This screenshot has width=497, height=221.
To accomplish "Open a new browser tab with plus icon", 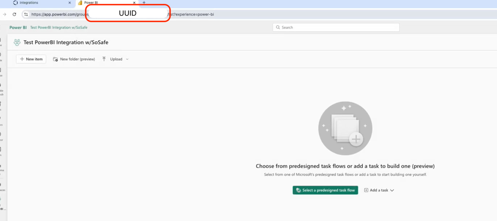I will click(x=144, y=3).
